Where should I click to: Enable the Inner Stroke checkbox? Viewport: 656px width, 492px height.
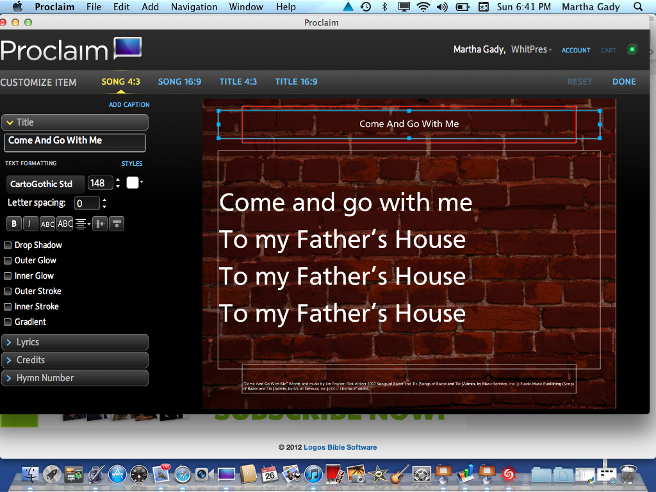coord(8,307)
